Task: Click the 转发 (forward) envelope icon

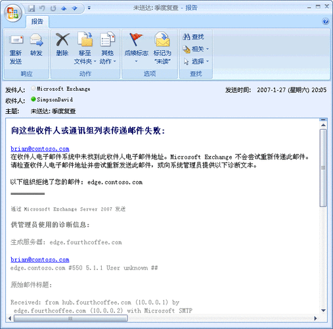Action: coord(36,39)
